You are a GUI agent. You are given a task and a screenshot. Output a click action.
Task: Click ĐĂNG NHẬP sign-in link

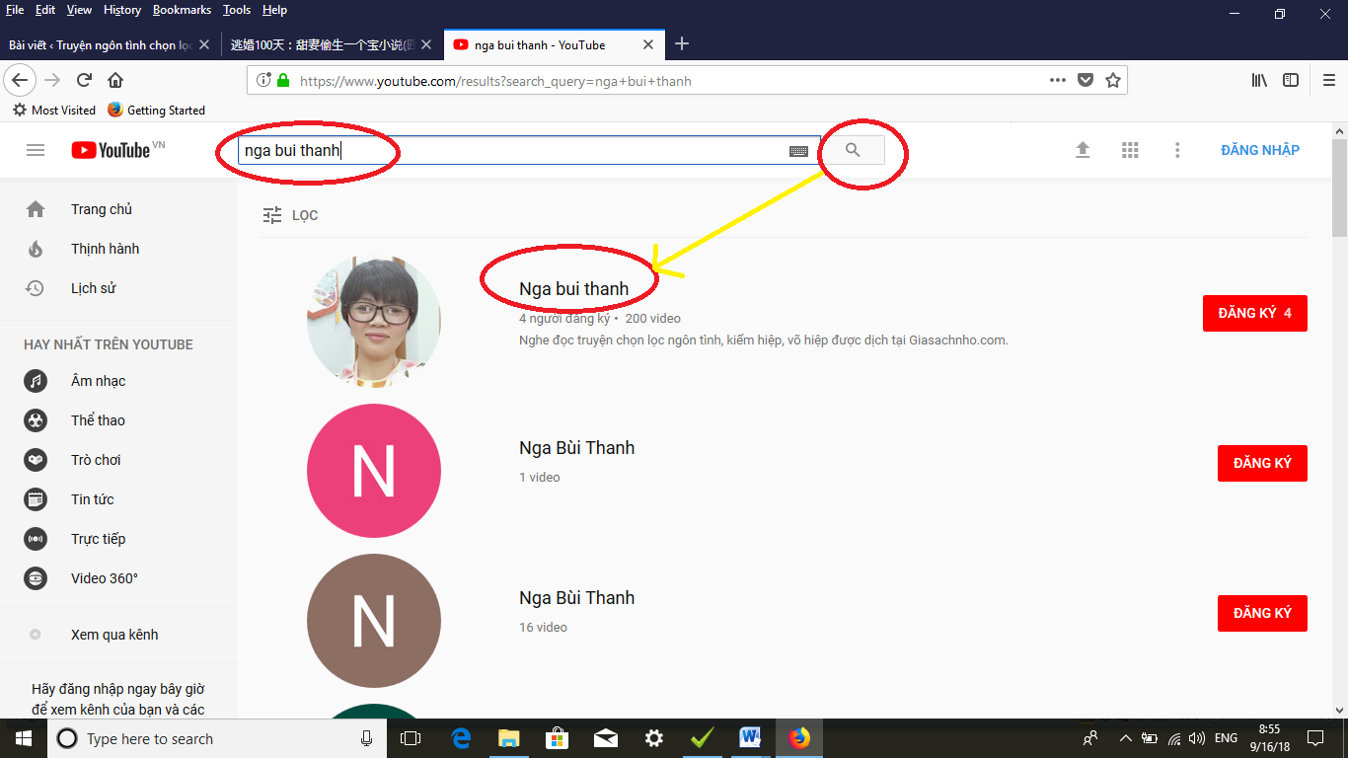[x=1260, y=150]
